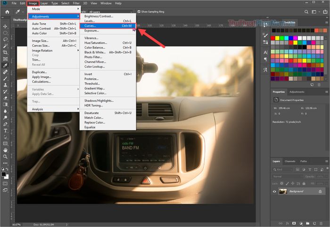330x227 pixels.
Task: Select the Path Selection tool
Action: pyautogui.click(x=5, y=137)
